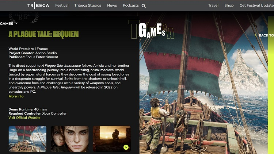Follow the Visit Official Website link

24,118
